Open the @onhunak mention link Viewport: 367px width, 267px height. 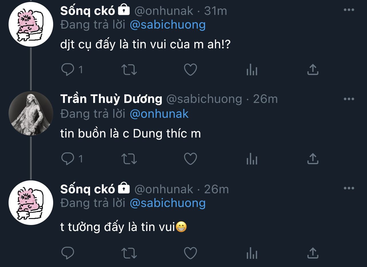tap(159, 114)
